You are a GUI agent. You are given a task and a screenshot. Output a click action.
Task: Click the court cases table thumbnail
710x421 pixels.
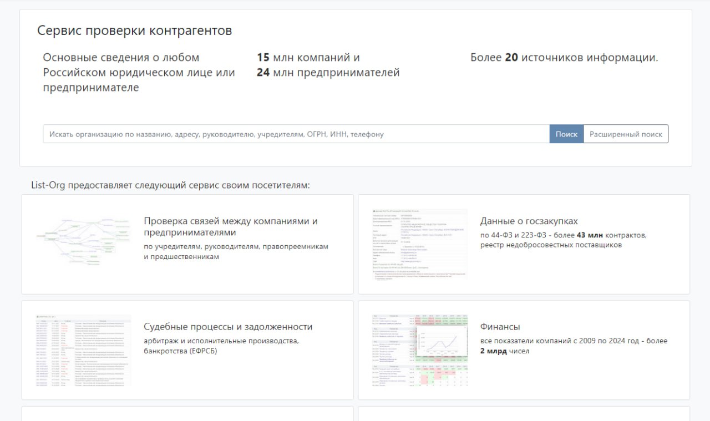pyautogui.click(x=83, y=351)
